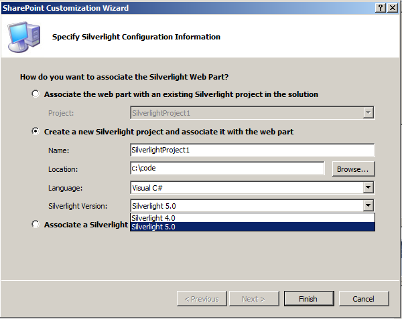The image size is (402, 319).
Task: Choose Silverlight 5.0 from the list
Action: 253,227
